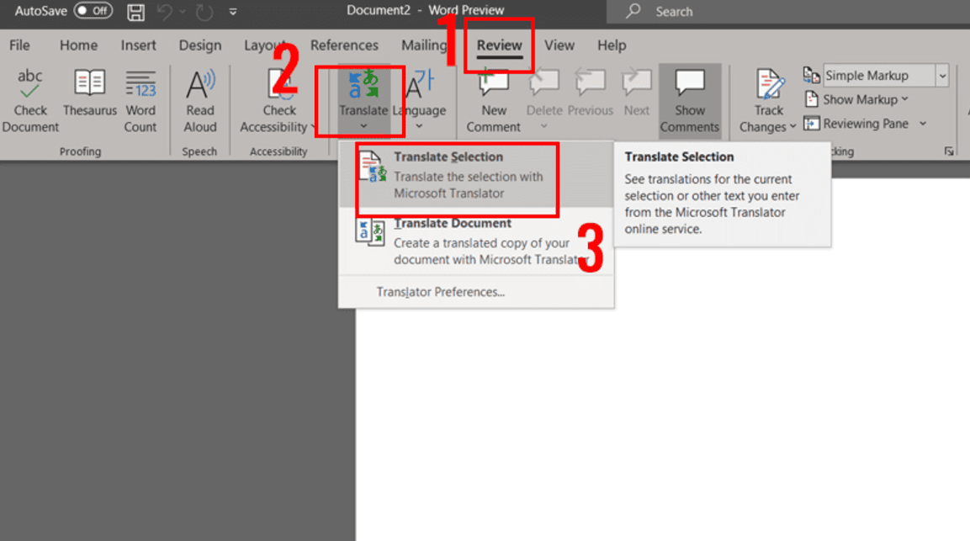Go to the Next comment
Viewport: 970px width, 541px height.
point(637,93)
